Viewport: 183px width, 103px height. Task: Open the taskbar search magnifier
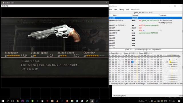tap(8, 101)
